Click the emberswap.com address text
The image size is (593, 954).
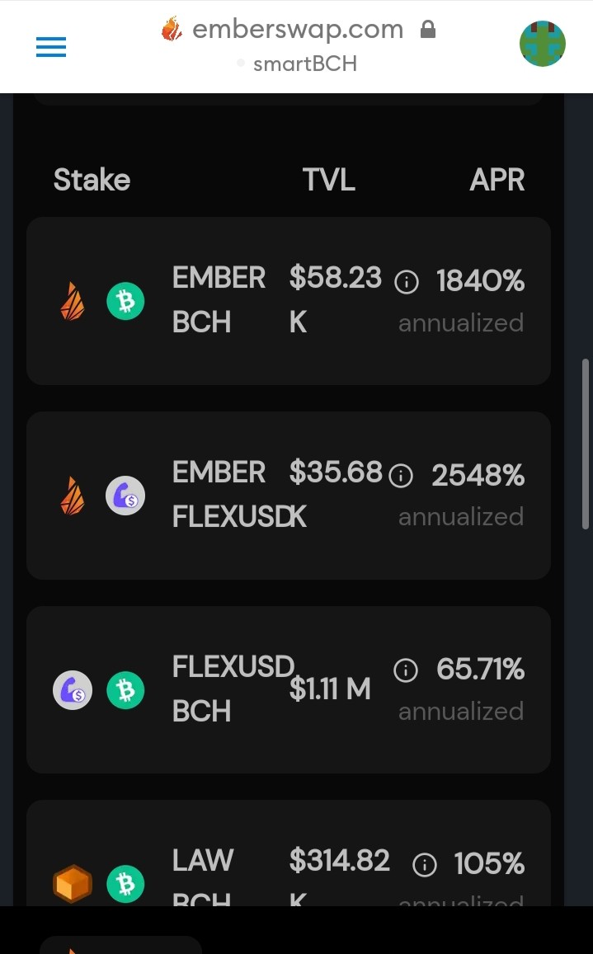click(x=298, y=29)
